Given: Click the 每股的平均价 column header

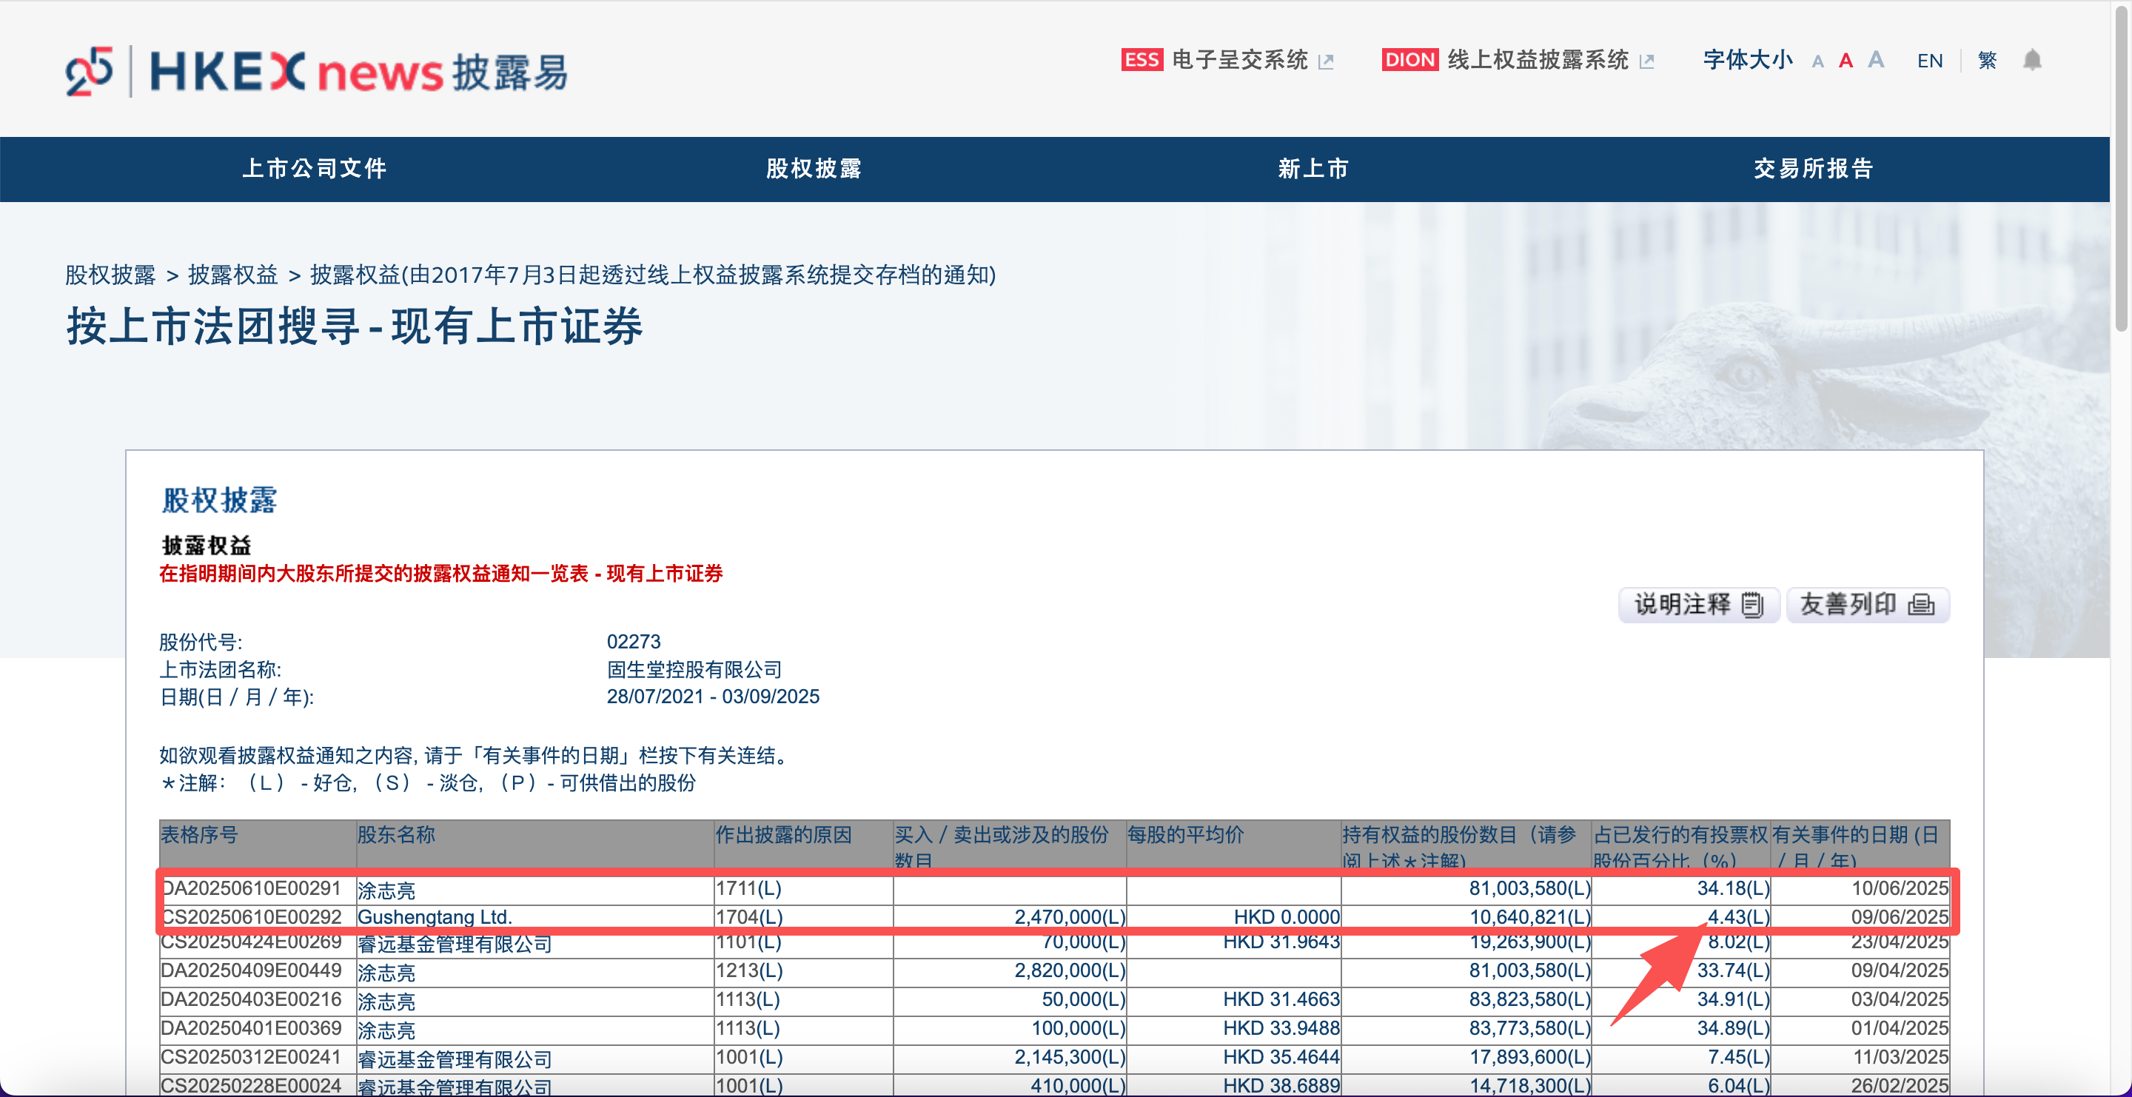Looking at the screenshot, I should pos(1185,835).
